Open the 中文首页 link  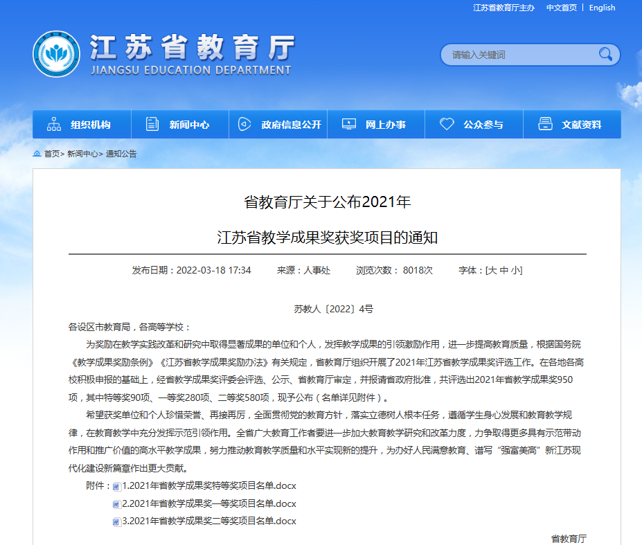pos(561,8)
